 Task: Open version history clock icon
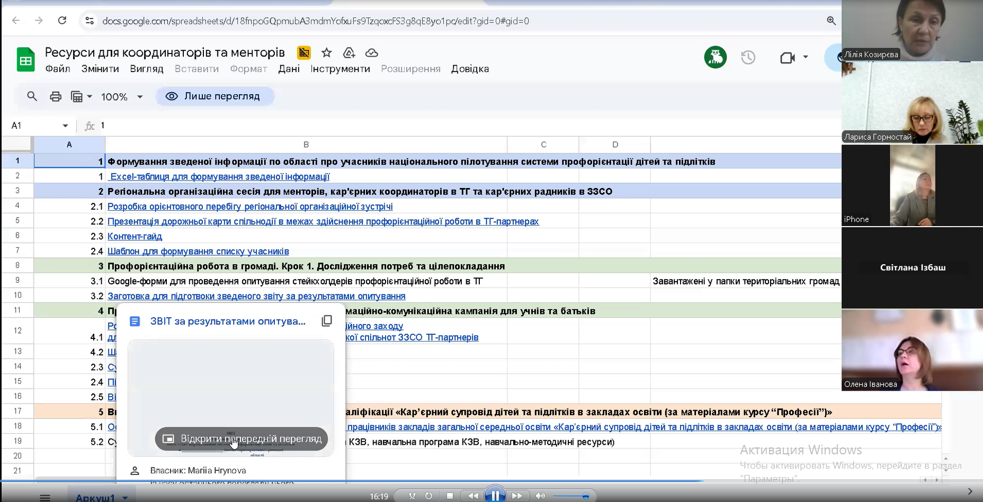(x=748, y=57)
